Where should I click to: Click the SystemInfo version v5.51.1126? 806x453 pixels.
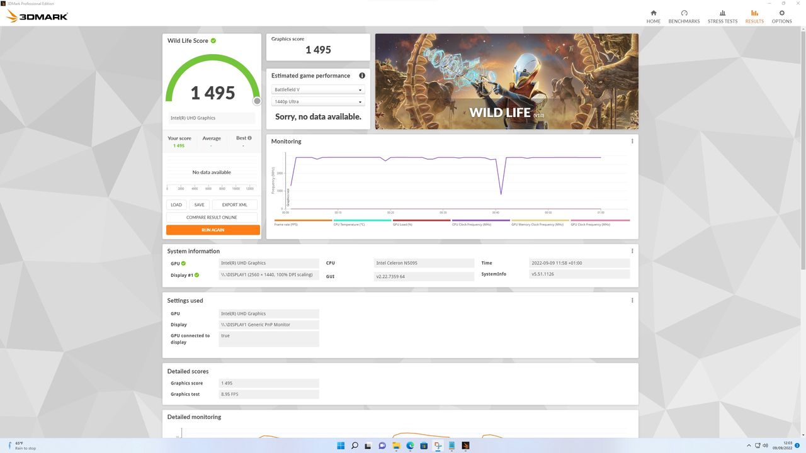coord(579,274)
